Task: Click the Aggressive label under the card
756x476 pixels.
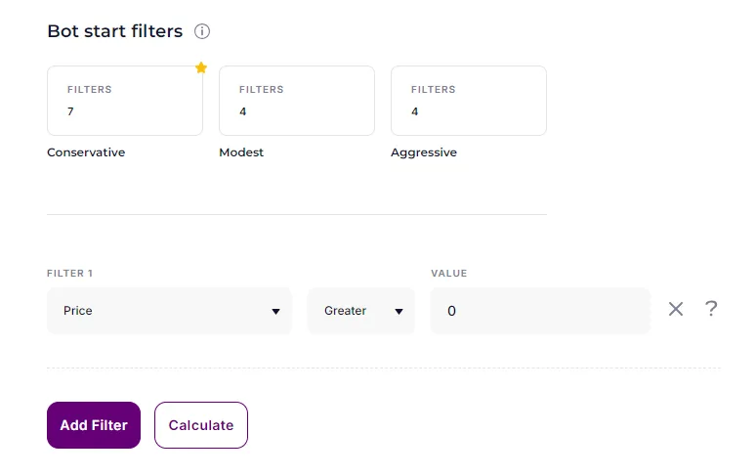Action: pos(424,152)
